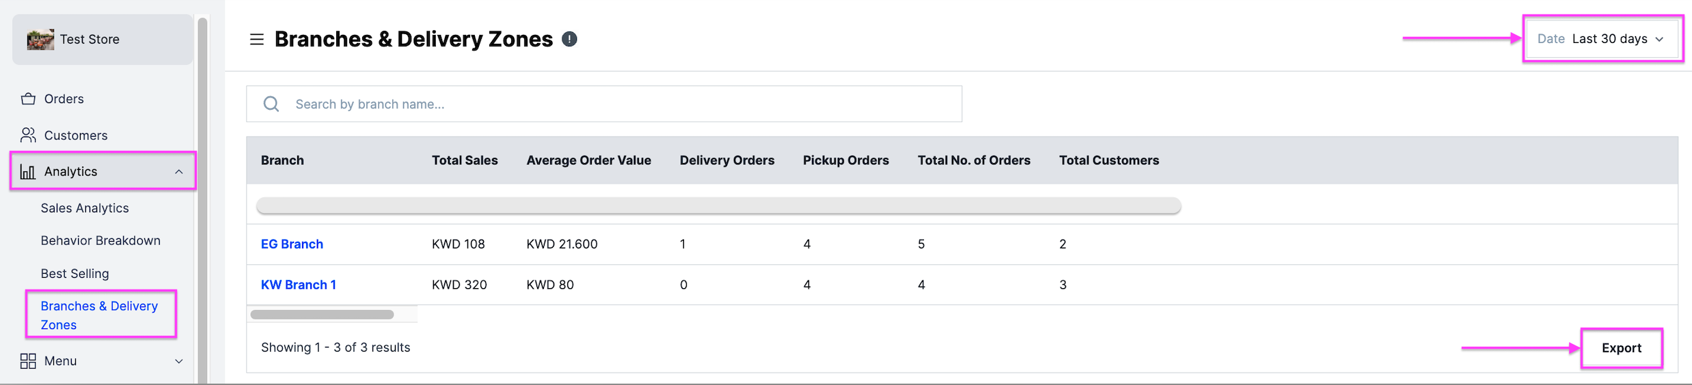Focus the Search by branch name field
The image size is (1692, 385).
point(615,104)
